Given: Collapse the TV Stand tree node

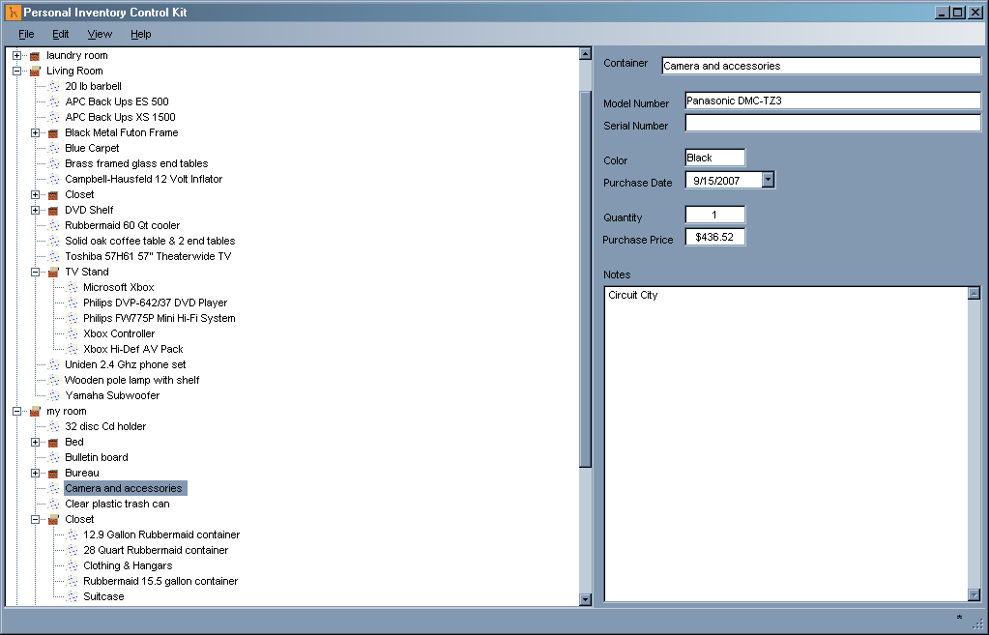Looking at the screenshot, I should coord(36,272).
